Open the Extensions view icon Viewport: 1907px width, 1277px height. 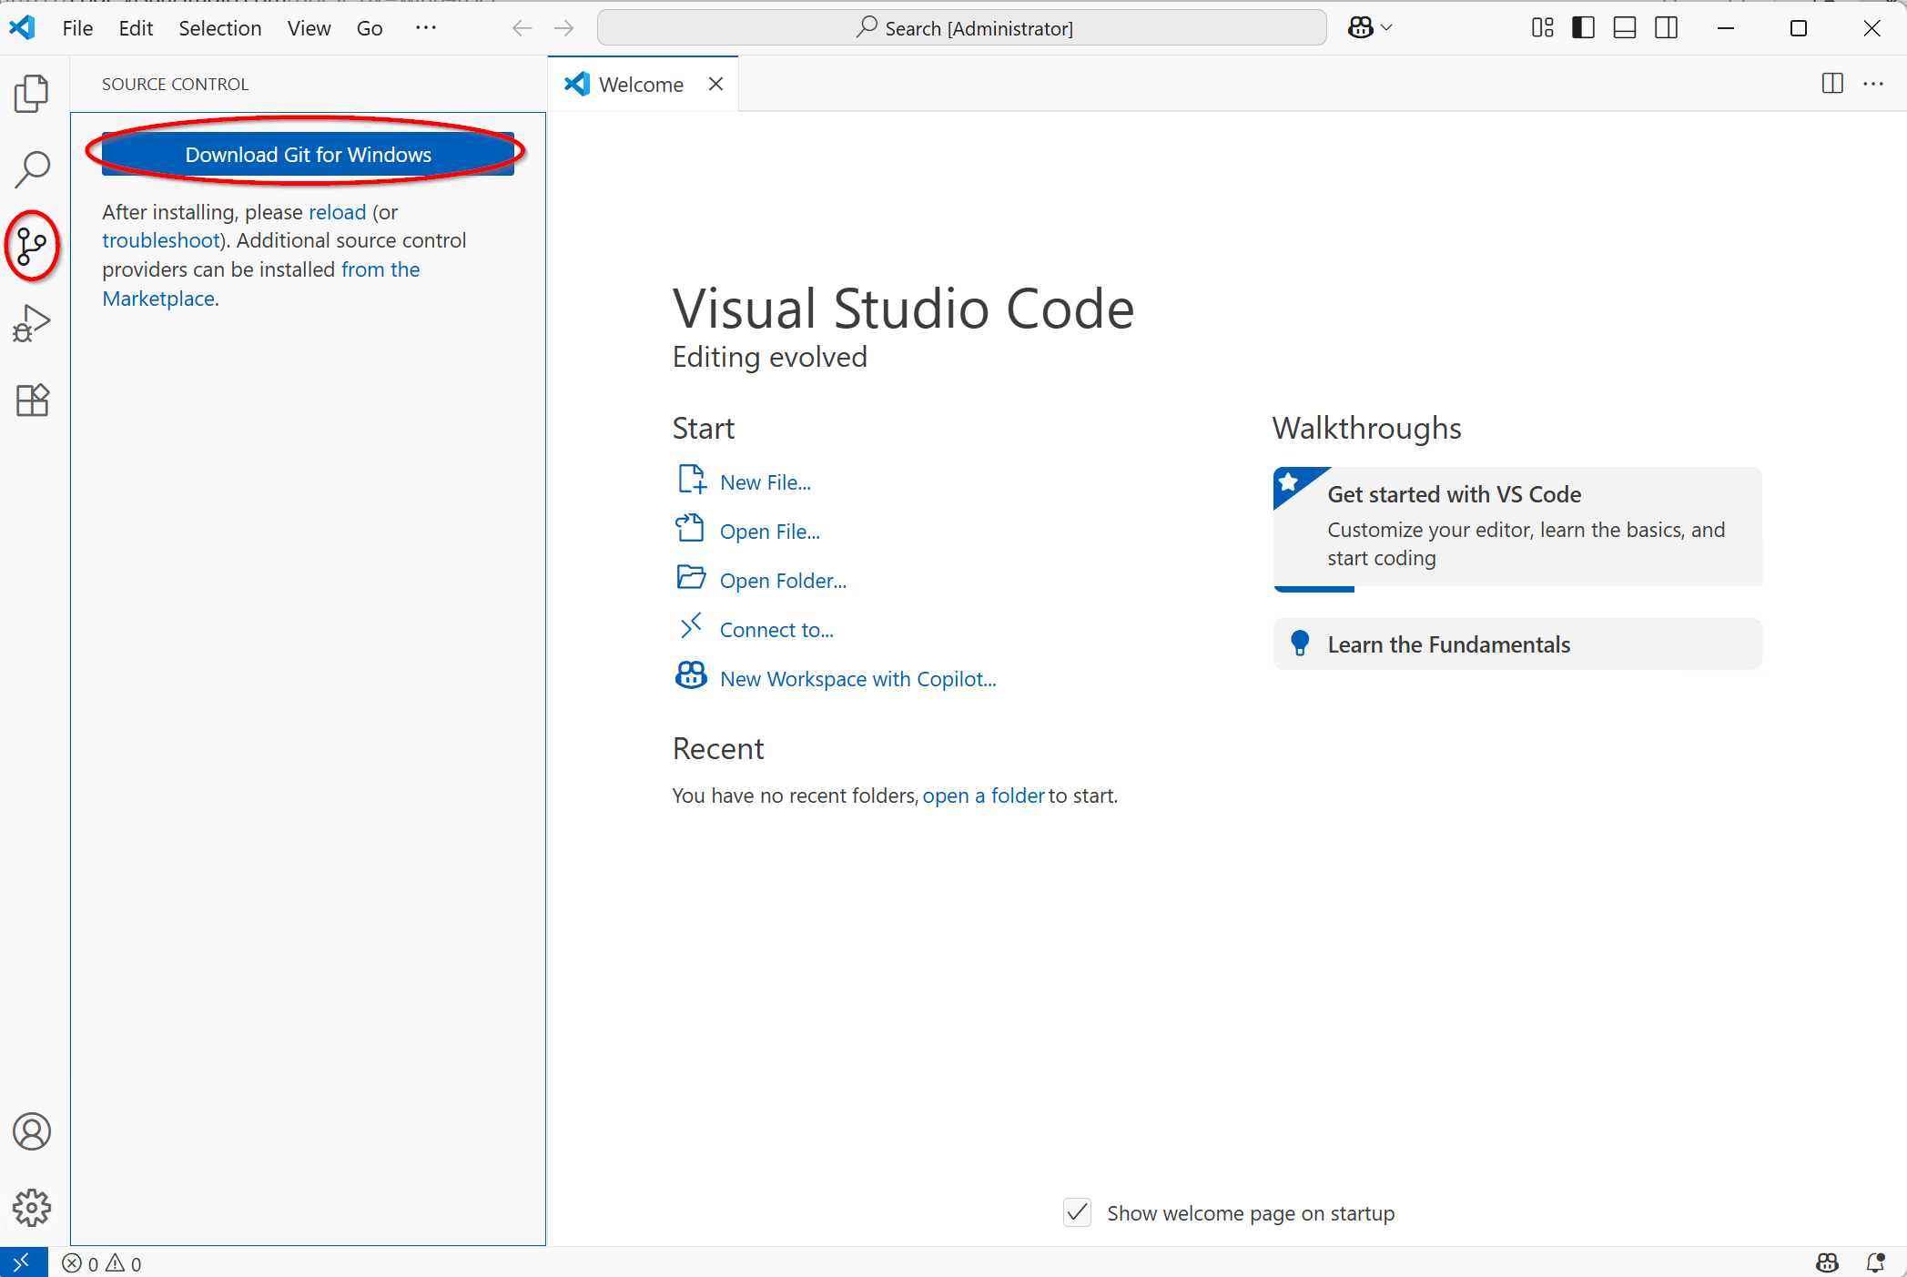pos(32,400)
